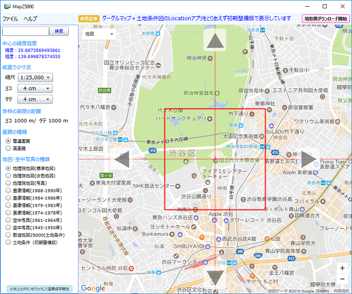
Task: Click the Google logo on map
Action: [93, 288]
